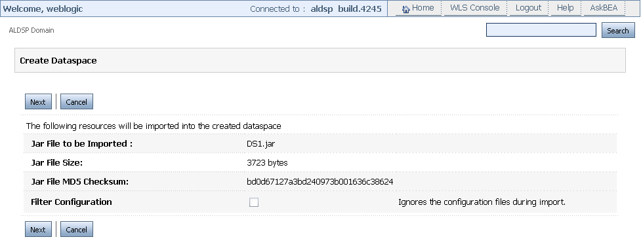Click the 'Welcome, weblogic' text
641x252 pixels.
(43, 9)
